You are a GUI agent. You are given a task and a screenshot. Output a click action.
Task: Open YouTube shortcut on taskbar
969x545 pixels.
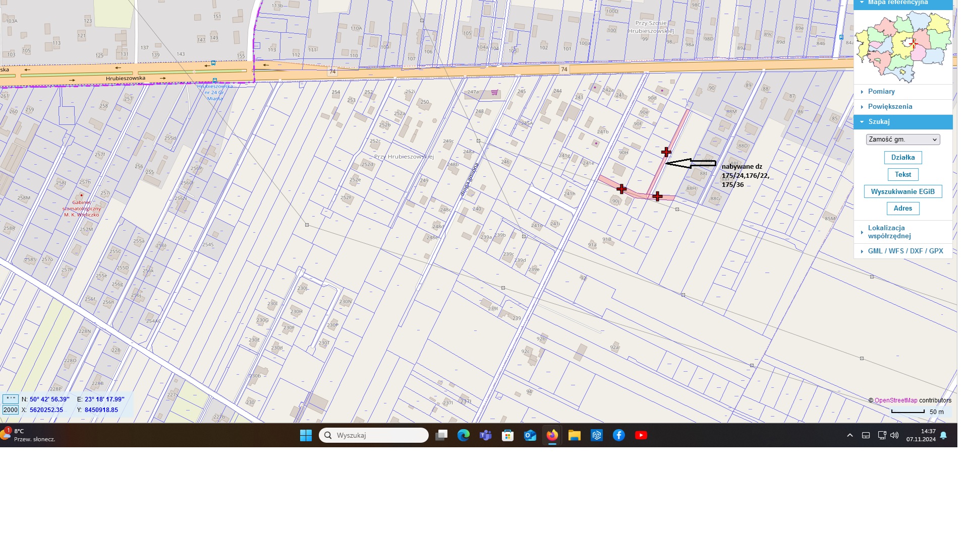click(641, 435)
